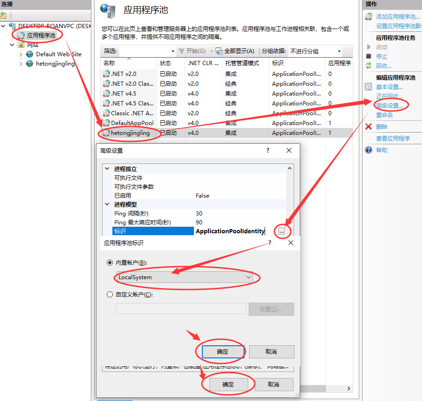Click the 设置应用程序池默认设置 link
422x401 pixels.
coord(399,26)
